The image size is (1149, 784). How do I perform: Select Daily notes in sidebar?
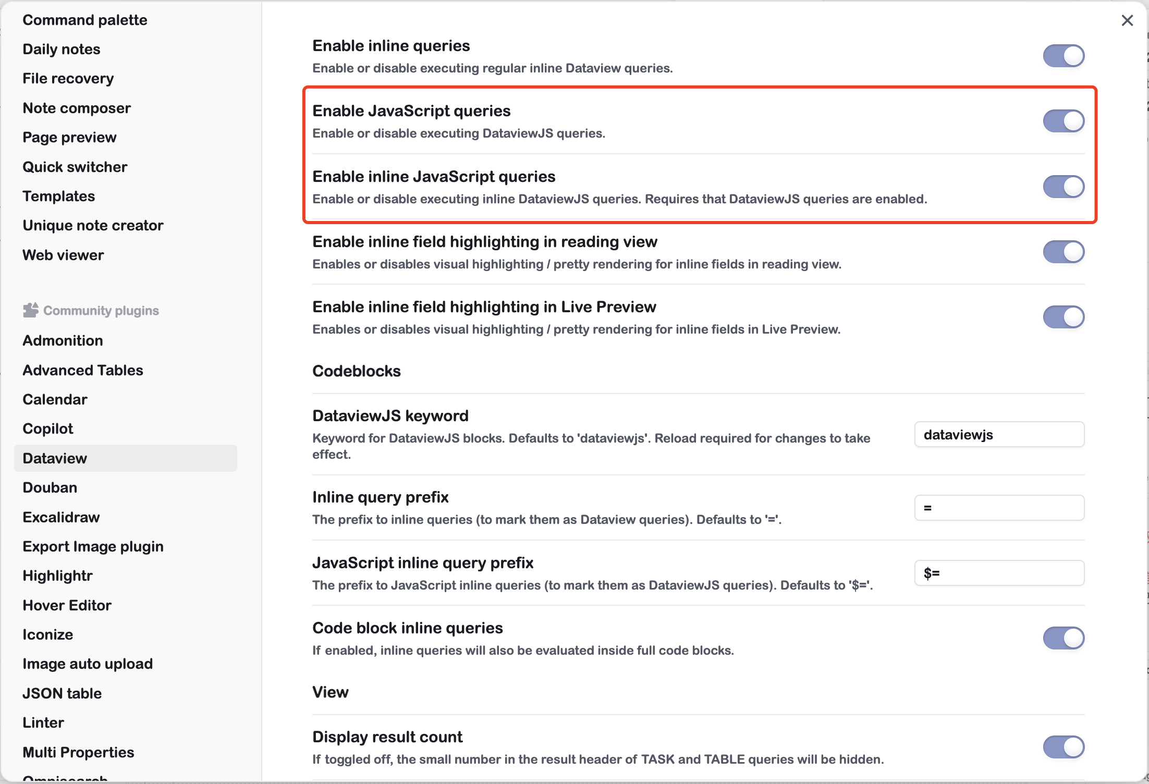point(62,49)
